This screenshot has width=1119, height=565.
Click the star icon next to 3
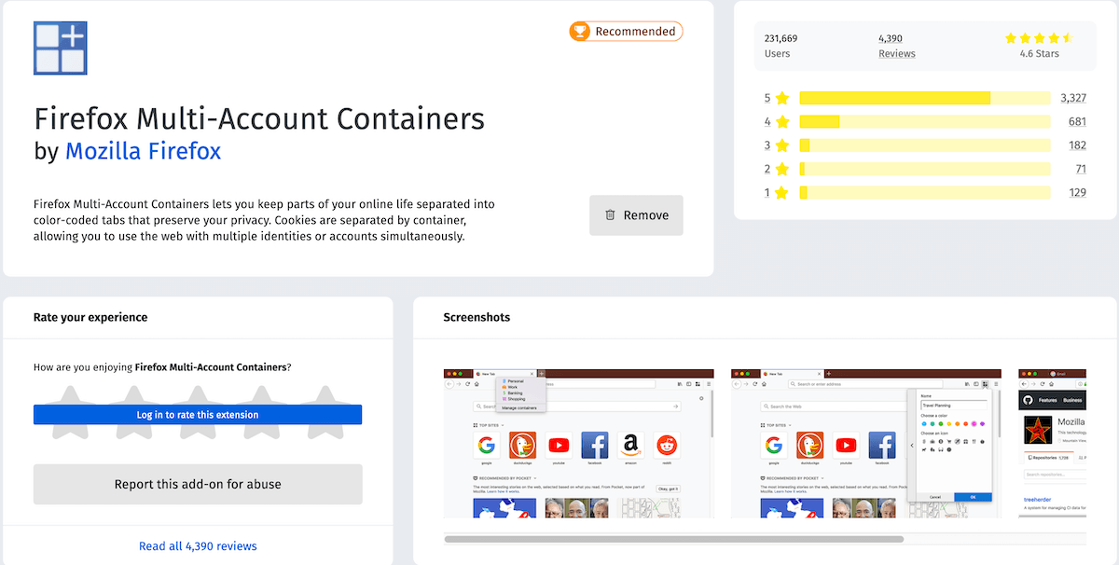[x=781, y=145]
